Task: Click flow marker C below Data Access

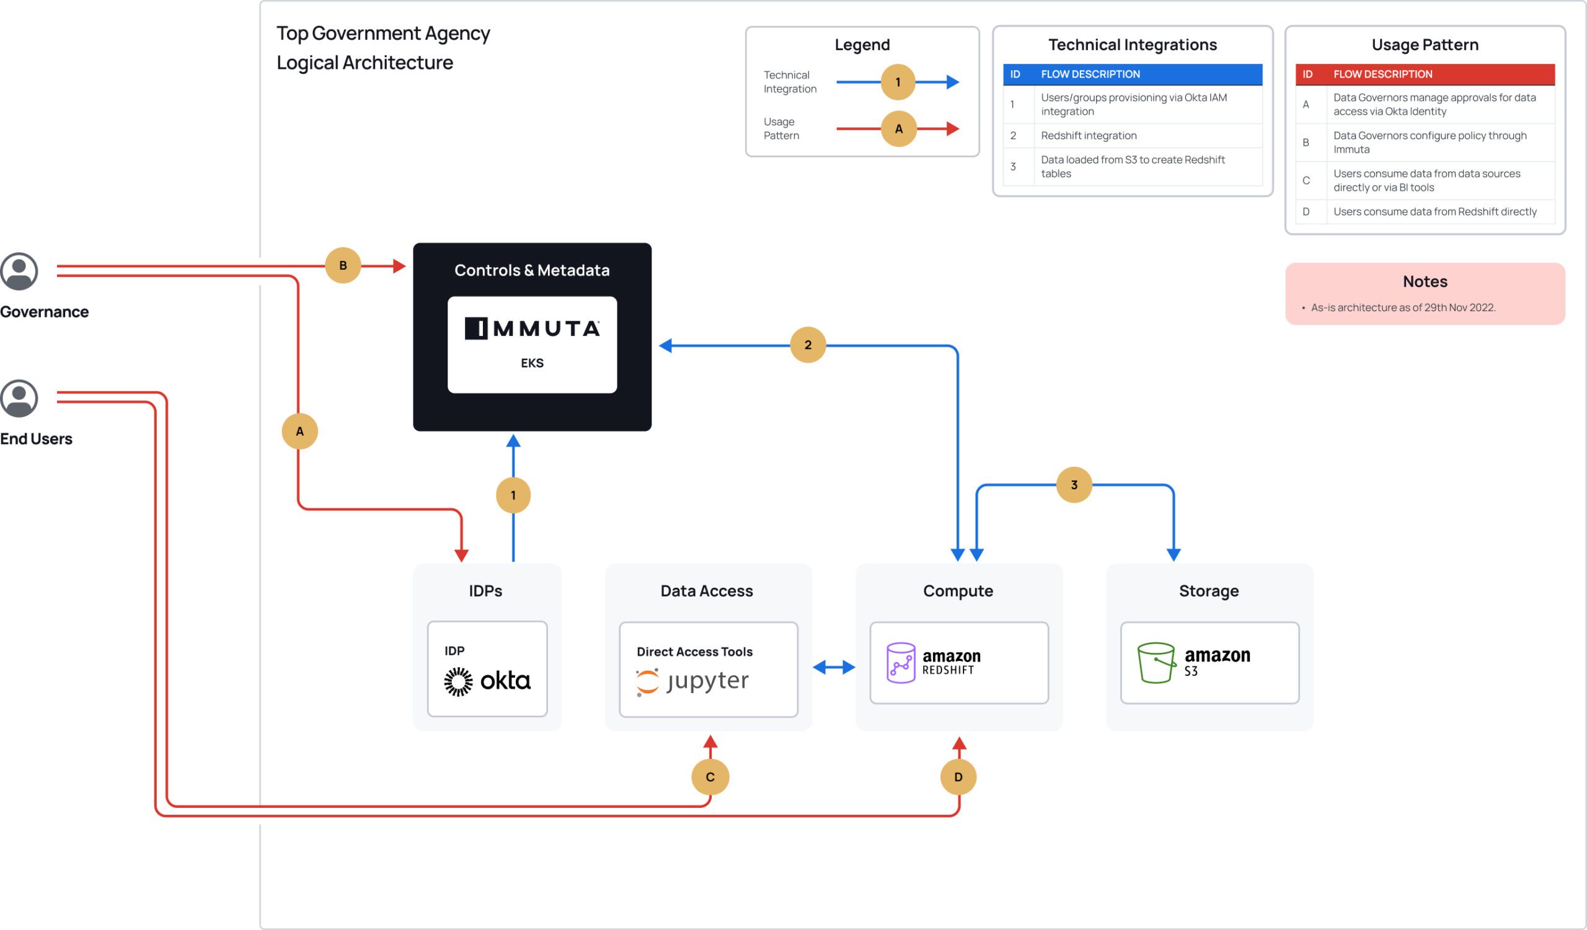Action: tap(710, 777)
